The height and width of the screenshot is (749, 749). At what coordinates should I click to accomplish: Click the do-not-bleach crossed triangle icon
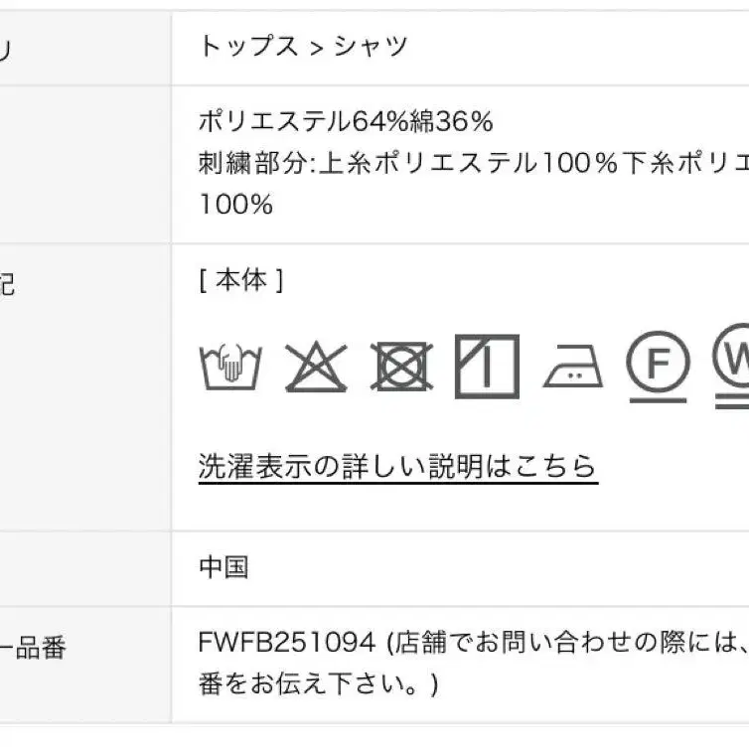316,367
